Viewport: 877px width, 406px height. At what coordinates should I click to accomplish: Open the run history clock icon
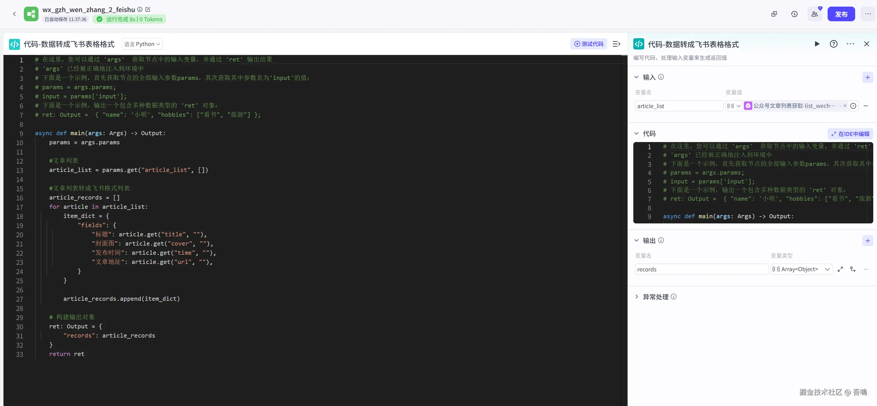tap(794, 14)
